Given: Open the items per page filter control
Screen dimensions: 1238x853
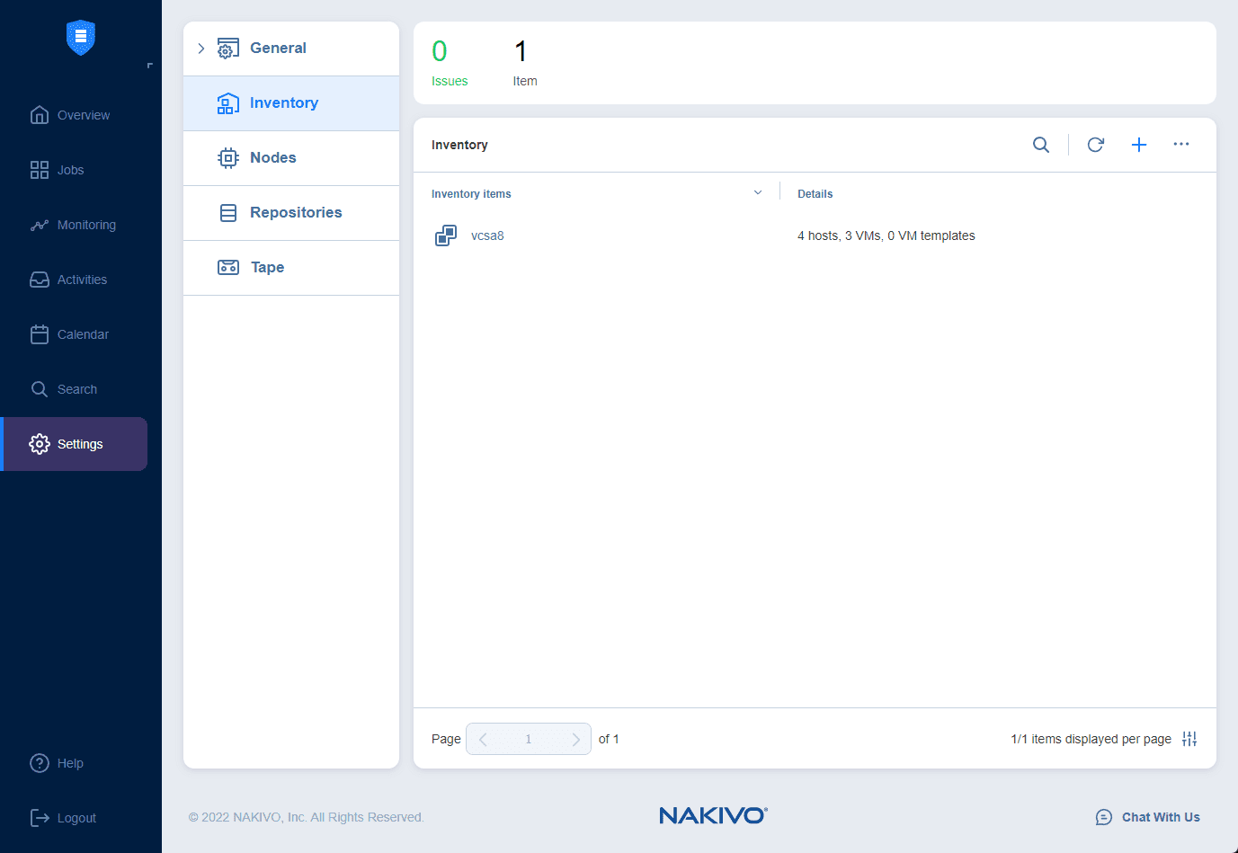Looking at the screenshot, I should [1189, 738].
